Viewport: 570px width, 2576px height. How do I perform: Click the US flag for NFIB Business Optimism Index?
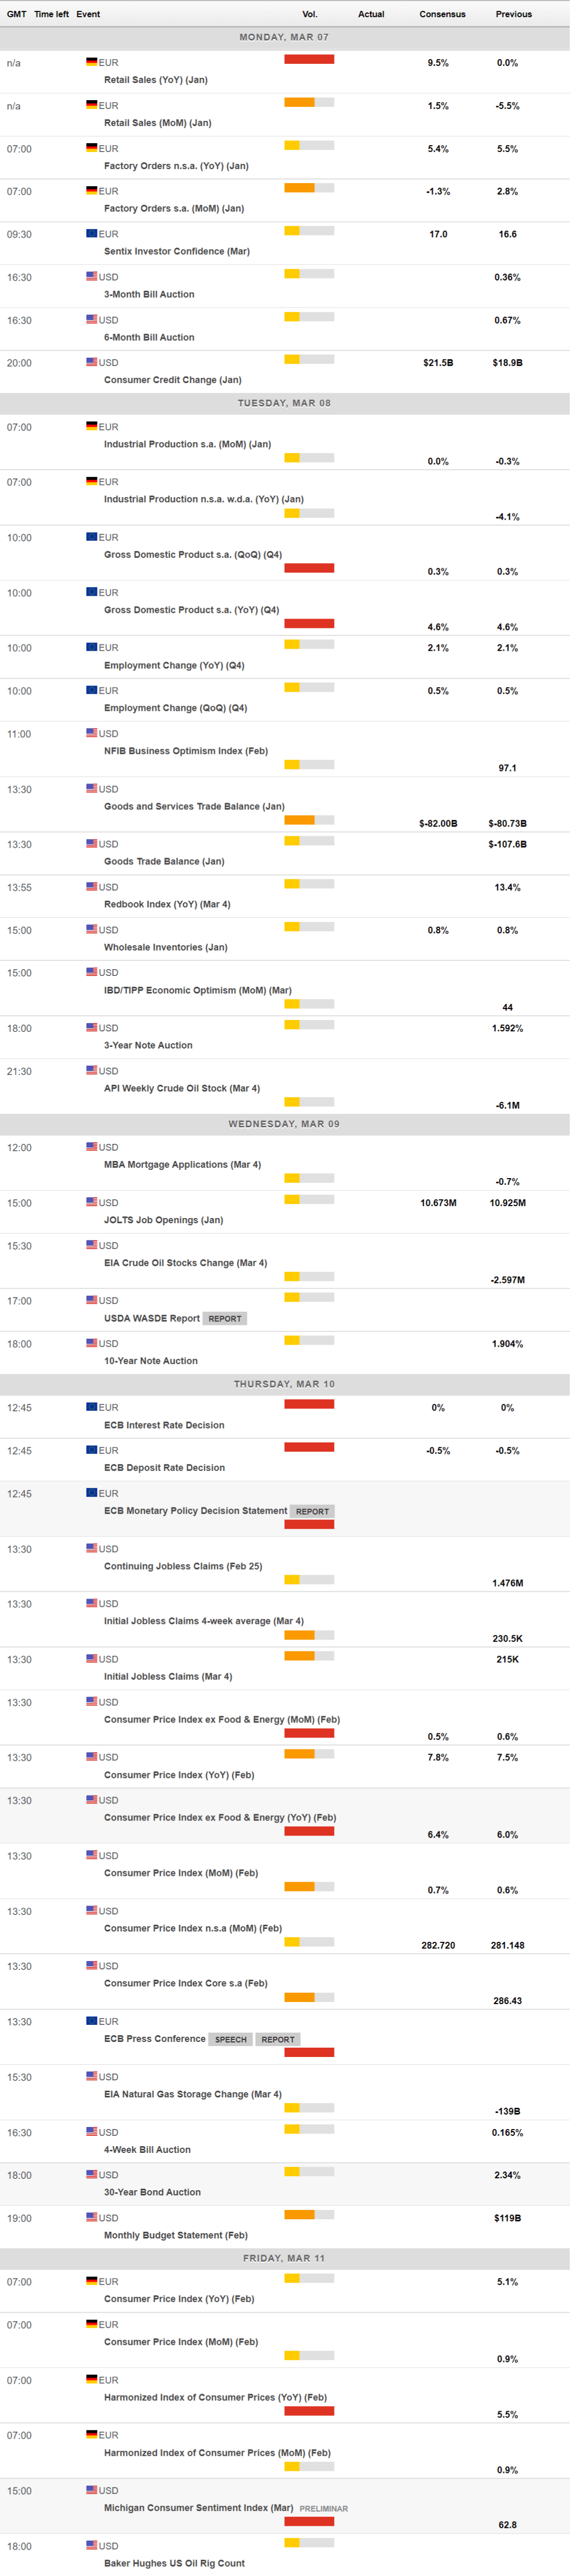coord(91,733)
